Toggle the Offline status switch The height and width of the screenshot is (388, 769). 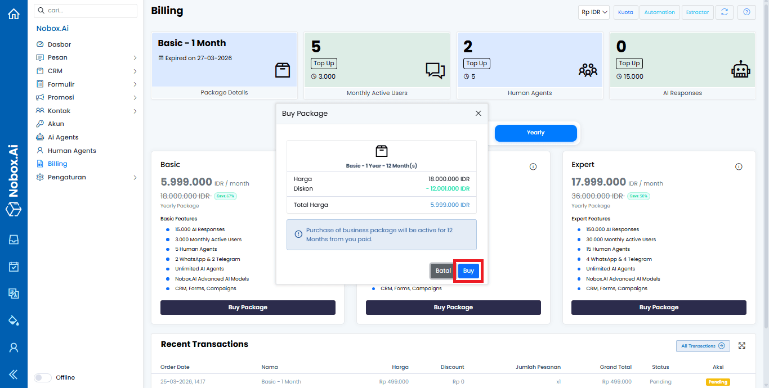click(x=43, y=378)
